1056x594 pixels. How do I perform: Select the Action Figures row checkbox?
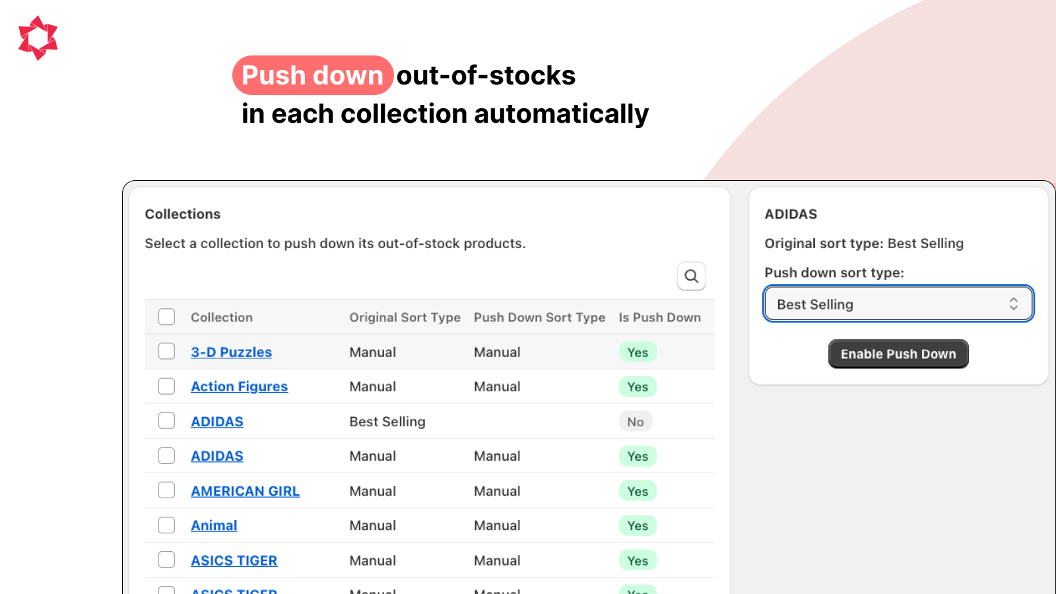pos(166,386)
